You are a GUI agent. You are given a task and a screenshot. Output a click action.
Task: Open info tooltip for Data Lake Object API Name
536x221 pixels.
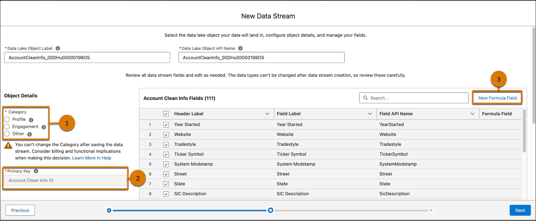[240, 48]
